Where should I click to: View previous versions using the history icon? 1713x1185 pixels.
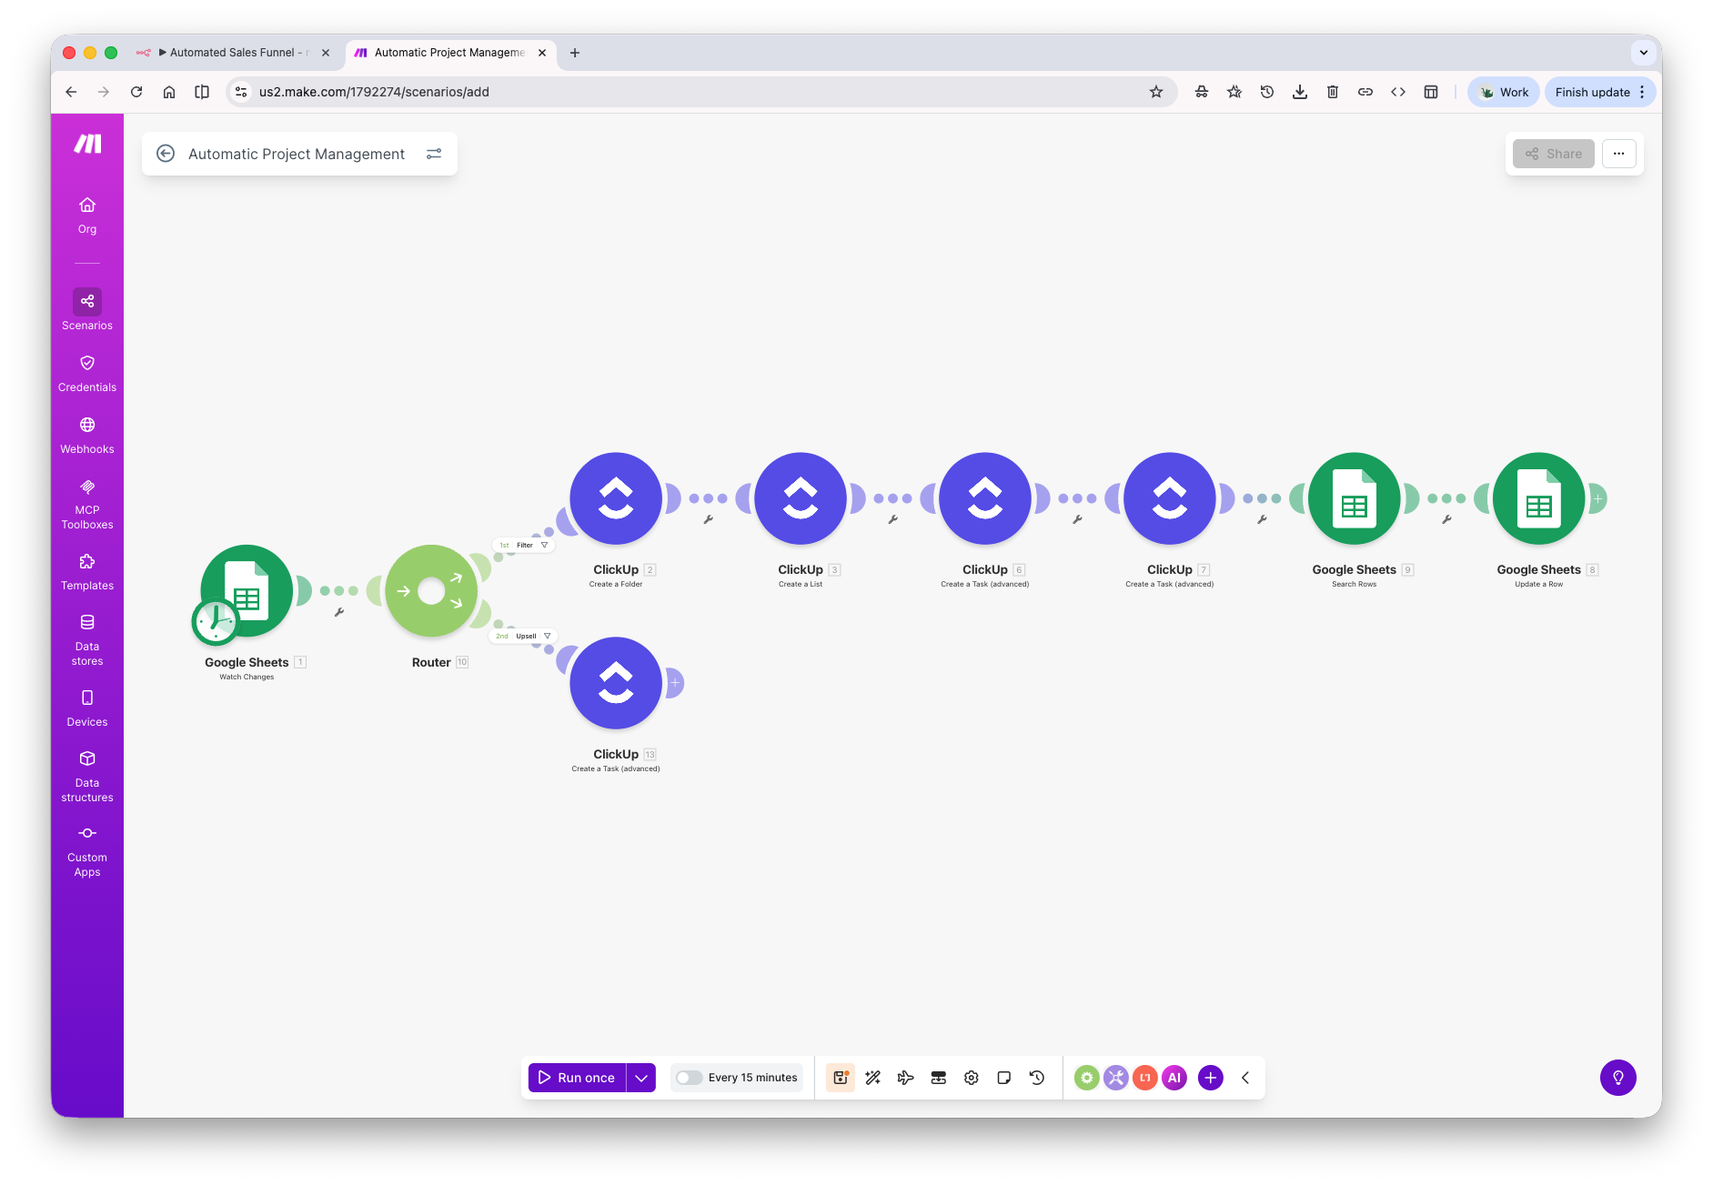click(1037, 1077)
